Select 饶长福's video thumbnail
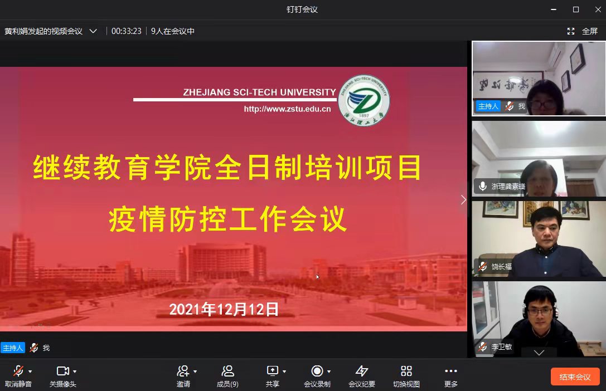Image resolution: width=606 pixels, height=391 pixels. click(x=539, y=239)
